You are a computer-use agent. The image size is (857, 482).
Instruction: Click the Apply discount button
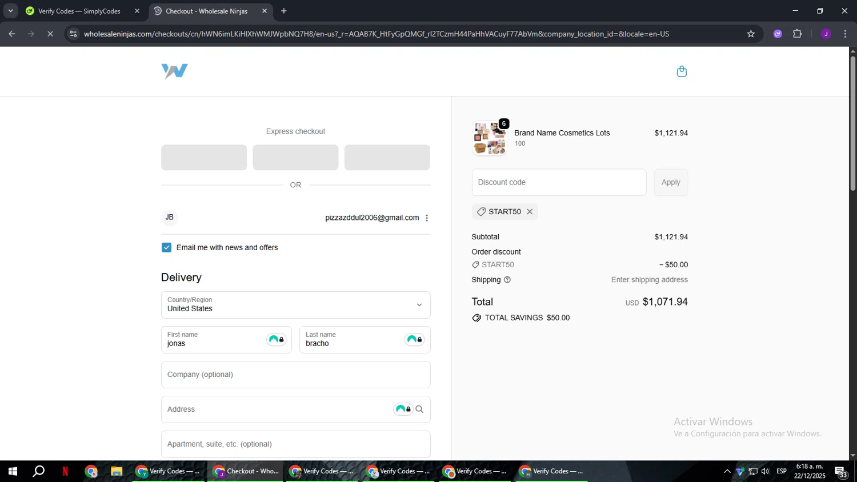(x=671, y=182)
